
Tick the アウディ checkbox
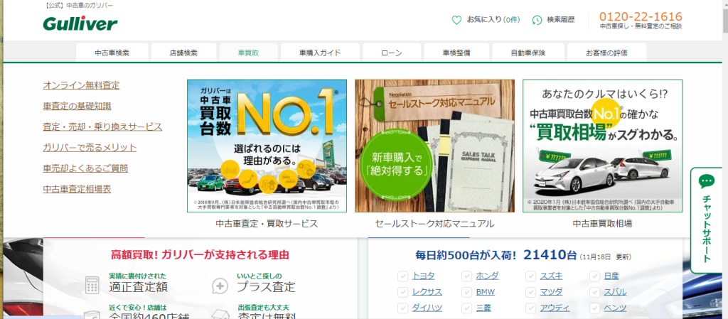530,308
